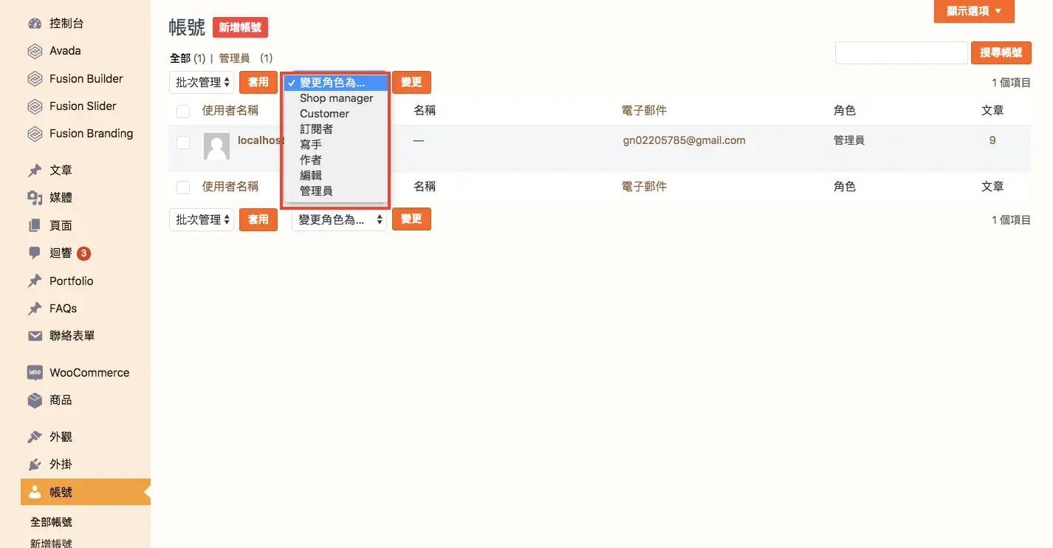
Task: Tick the header select-all checkbox beside 使用者名稱
Action: click(183, 112)
